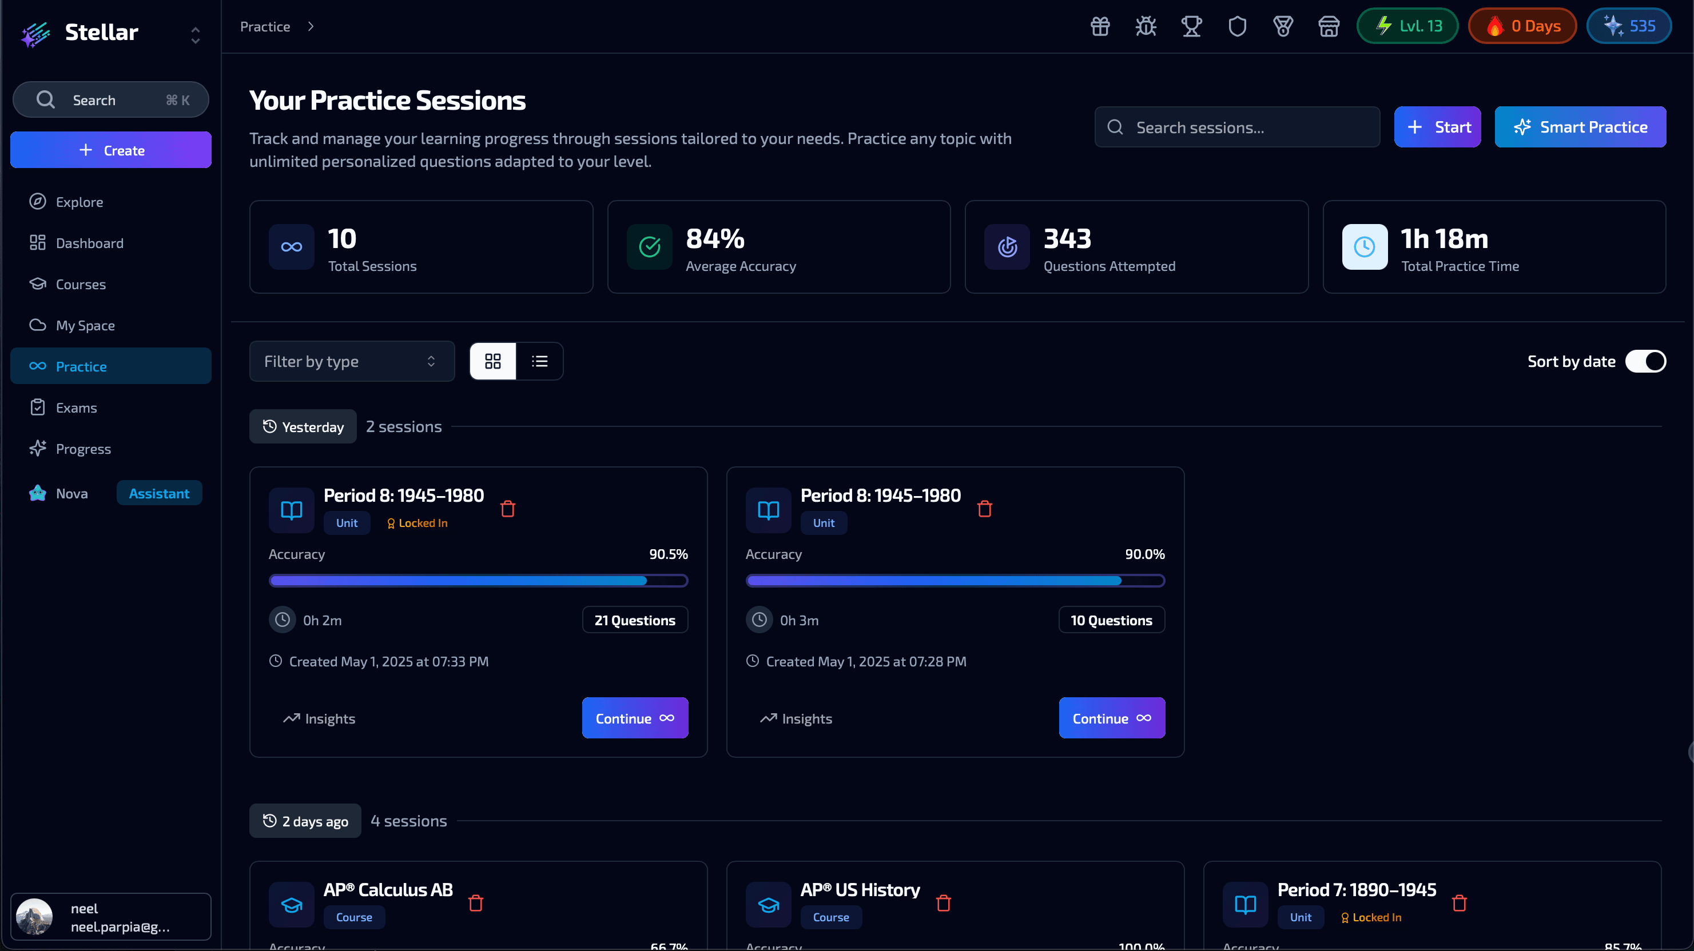
Task: Open Nova Assistant from sidebar
Action: pos(110,493)
